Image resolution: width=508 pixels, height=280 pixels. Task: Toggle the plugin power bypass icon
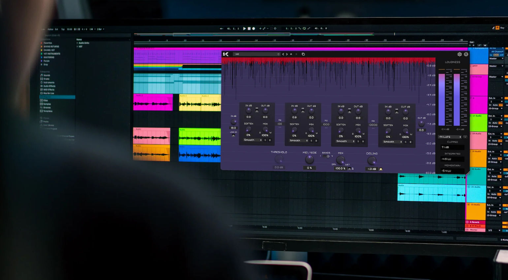click(466, 54)
